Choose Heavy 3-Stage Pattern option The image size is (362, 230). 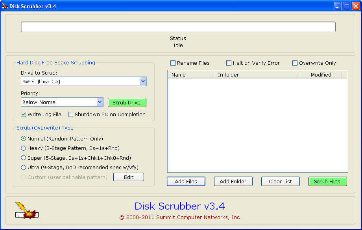coord(24,148)
